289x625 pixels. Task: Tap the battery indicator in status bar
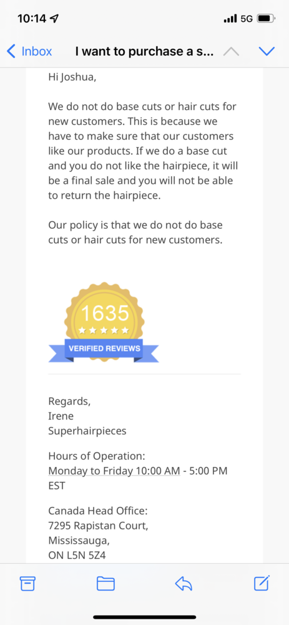click(x=265, y=18)
